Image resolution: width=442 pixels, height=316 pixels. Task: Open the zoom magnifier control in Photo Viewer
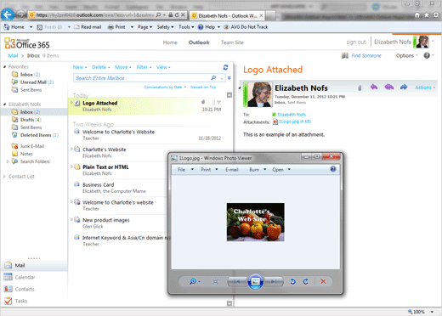pyautogui.click(x=195, y=281)
